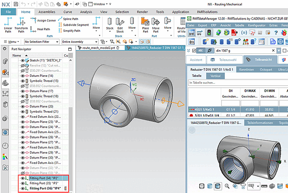Hide Fitting Port (34) "IP2" eye icon
This screenshot has height=193, width=288.
click(22, 178)
